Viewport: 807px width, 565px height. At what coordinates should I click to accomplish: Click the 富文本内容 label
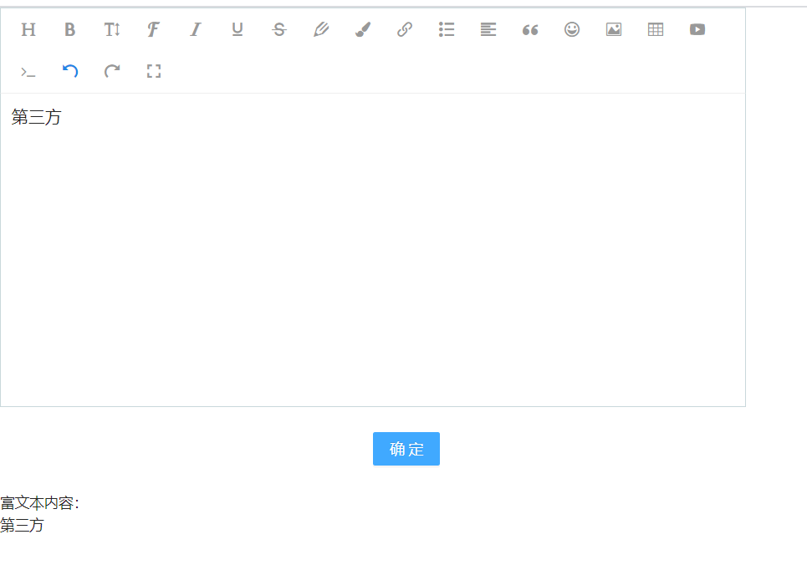pos(39,503)
